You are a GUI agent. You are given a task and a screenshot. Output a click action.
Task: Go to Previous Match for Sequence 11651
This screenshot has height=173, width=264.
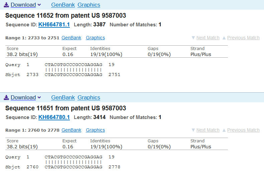click(241, 130)
